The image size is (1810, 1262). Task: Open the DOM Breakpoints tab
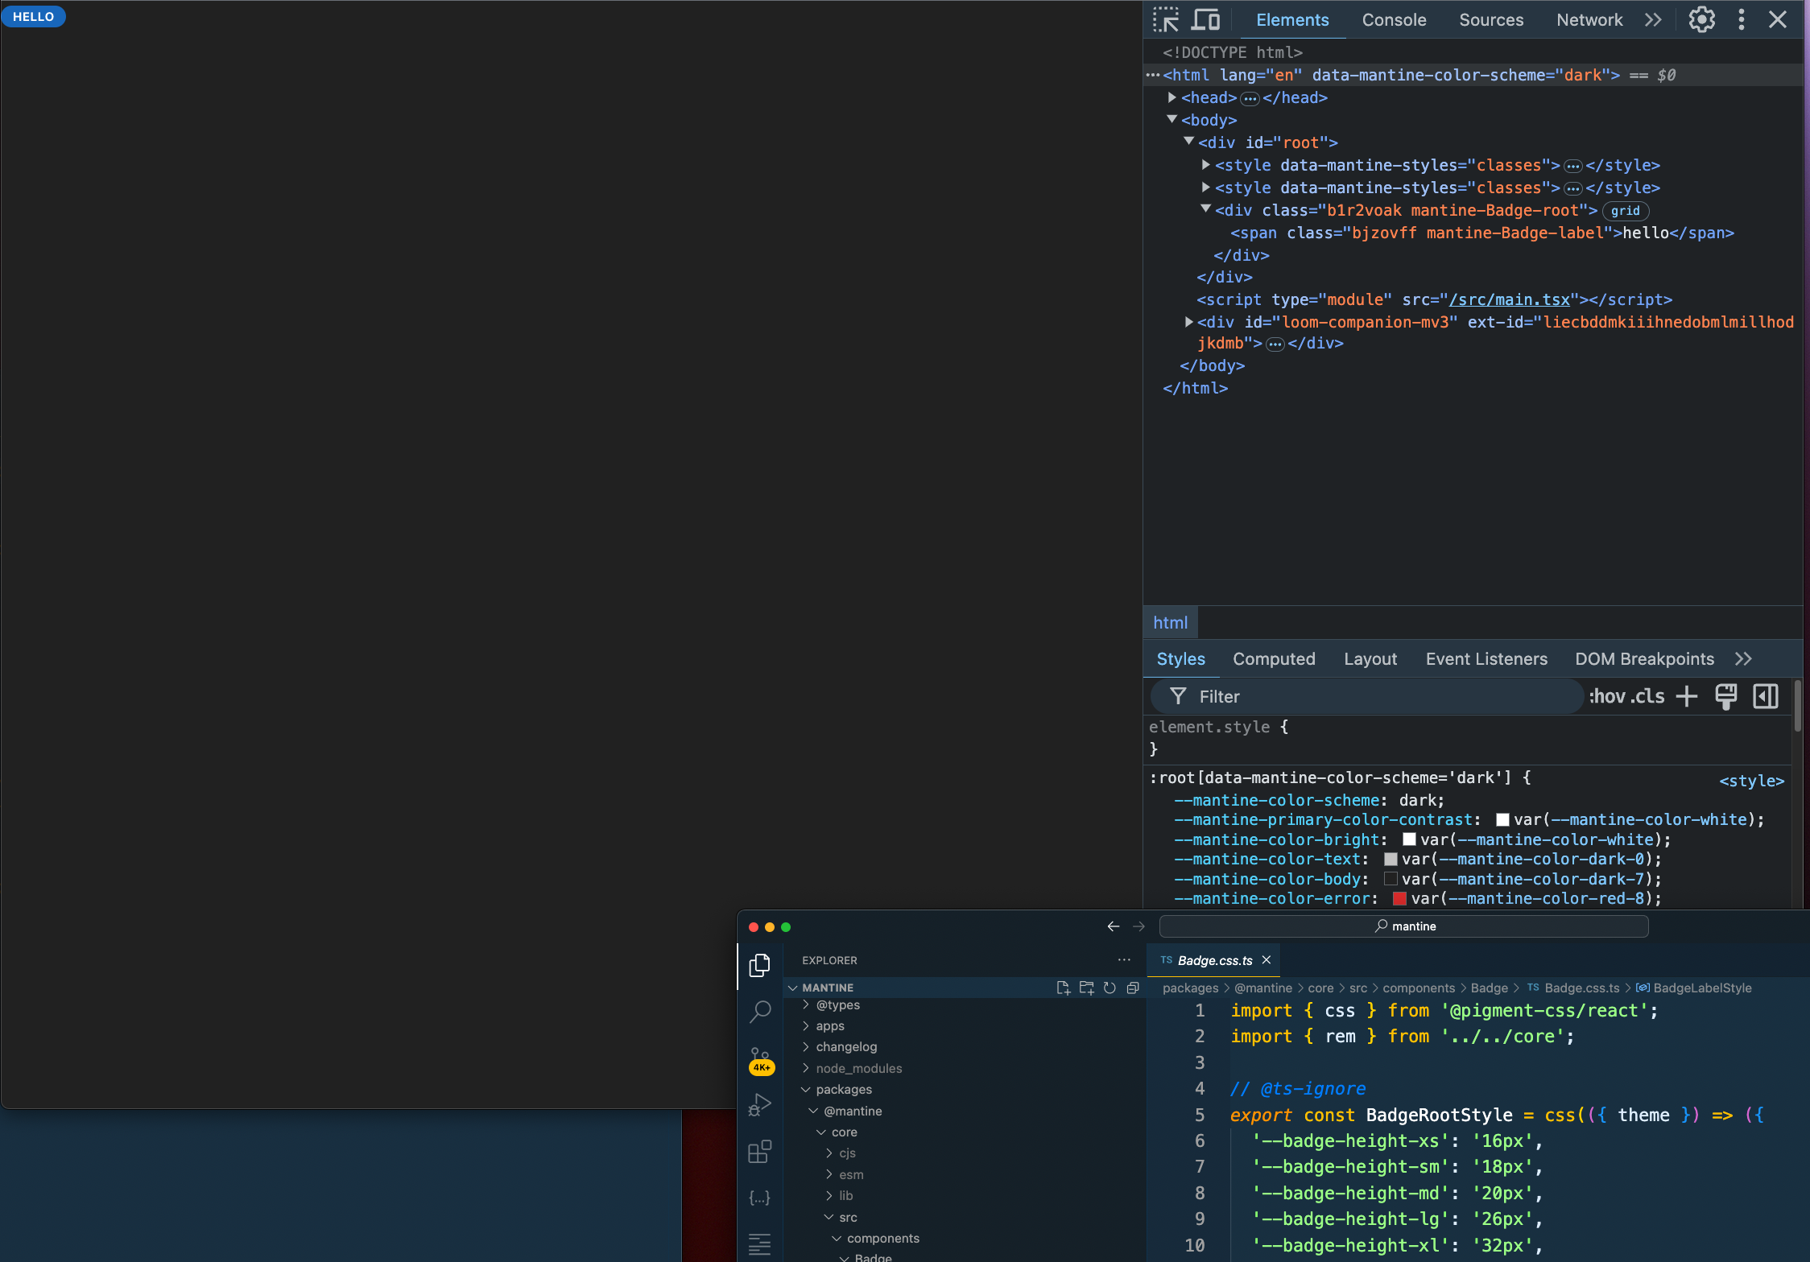click(x=1644, y=658)
